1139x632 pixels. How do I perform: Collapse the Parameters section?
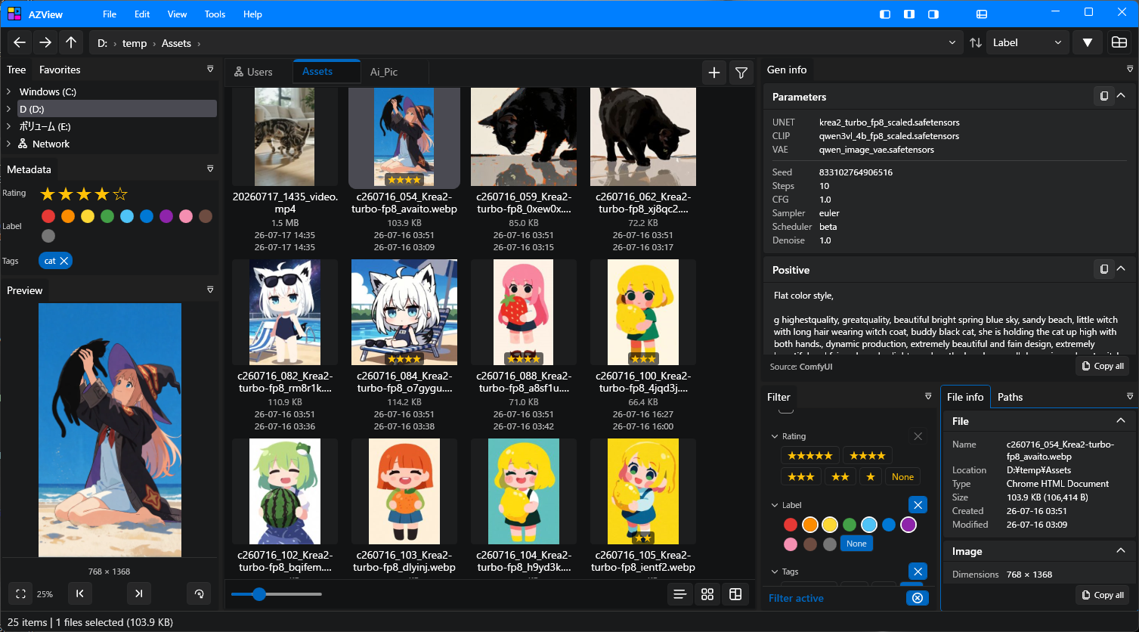[x=1121, y=96]
